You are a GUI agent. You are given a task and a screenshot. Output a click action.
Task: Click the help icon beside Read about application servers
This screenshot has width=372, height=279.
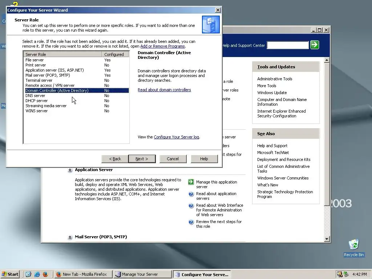(x=191, y=194)
